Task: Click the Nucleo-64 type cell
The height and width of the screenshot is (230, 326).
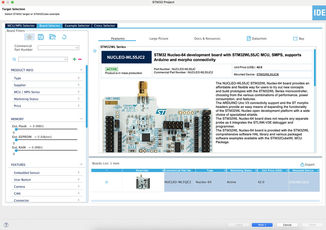Action: point(211,182)
